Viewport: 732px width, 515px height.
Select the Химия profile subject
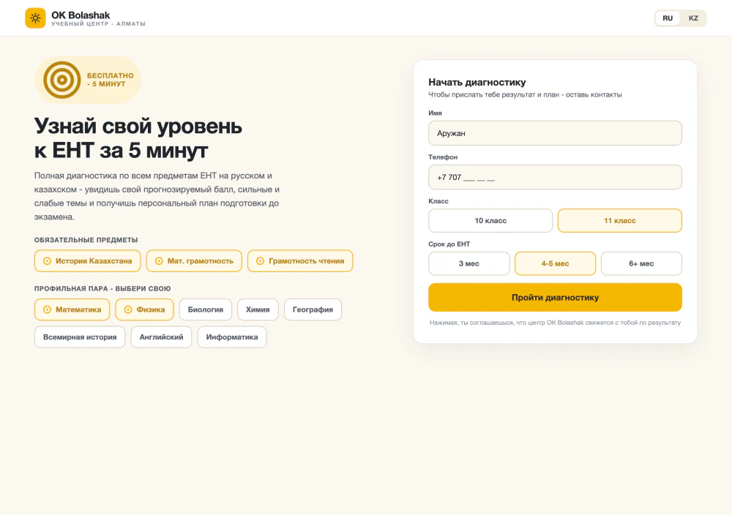click(x=258, y=309)
